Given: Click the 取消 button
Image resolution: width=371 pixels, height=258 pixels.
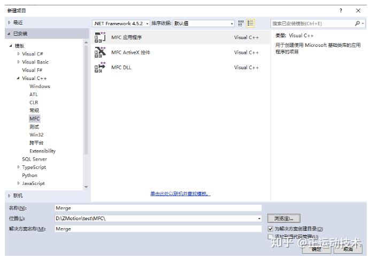Looking at the screenshot, I should [348, 249].
